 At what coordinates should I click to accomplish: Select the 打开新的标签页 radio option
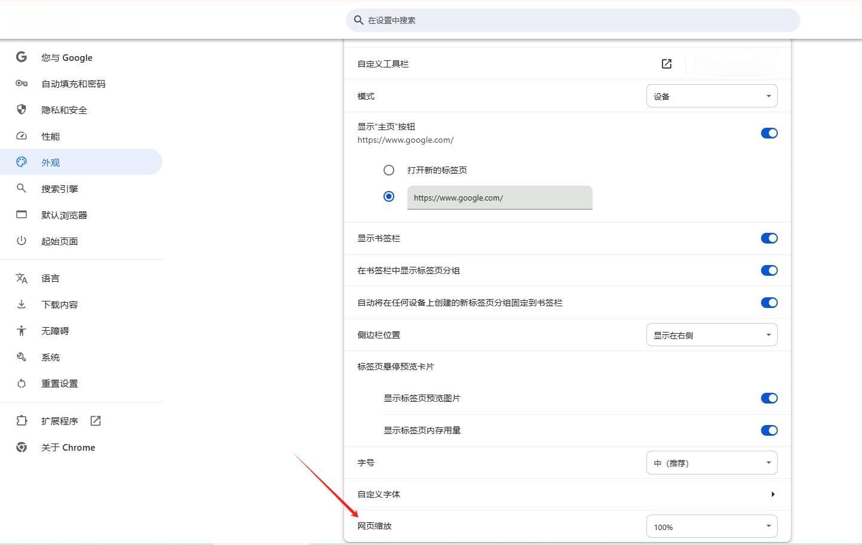(389, 170)
